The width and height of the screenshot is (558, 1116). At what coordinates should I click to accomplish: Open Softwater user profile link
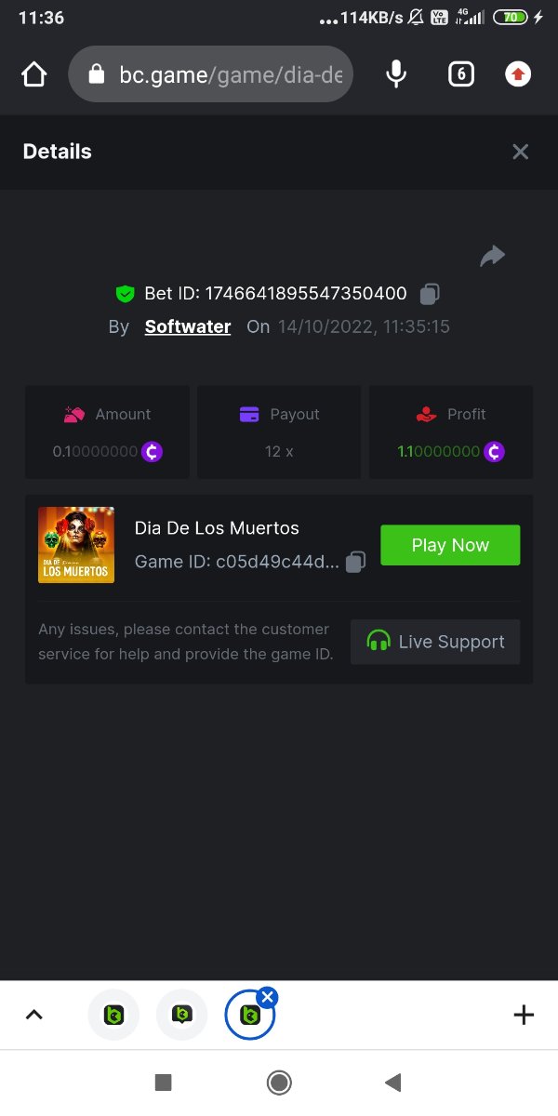(188, 326)
